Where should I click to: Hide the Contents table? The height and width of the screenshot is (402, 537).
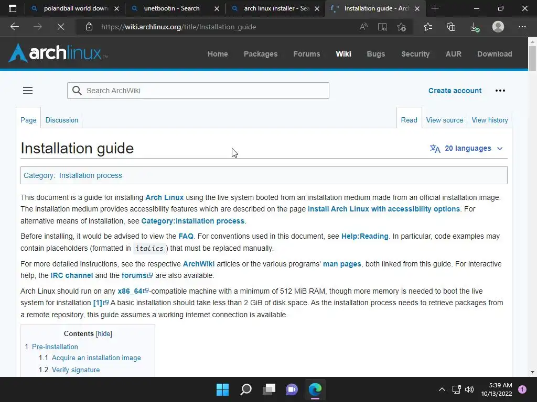pyautogui.click(x=104, y=333)
